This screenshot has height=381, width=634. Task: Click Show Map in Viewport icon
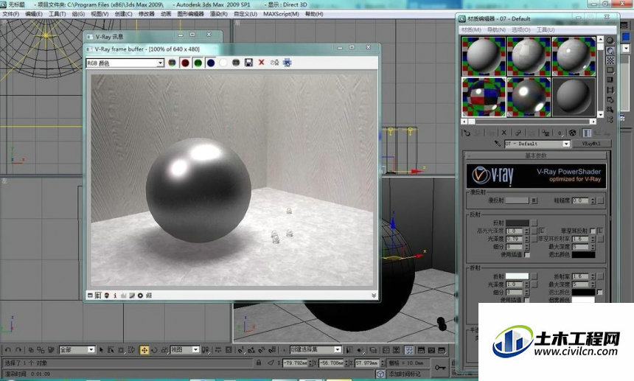tap(572, 133)
